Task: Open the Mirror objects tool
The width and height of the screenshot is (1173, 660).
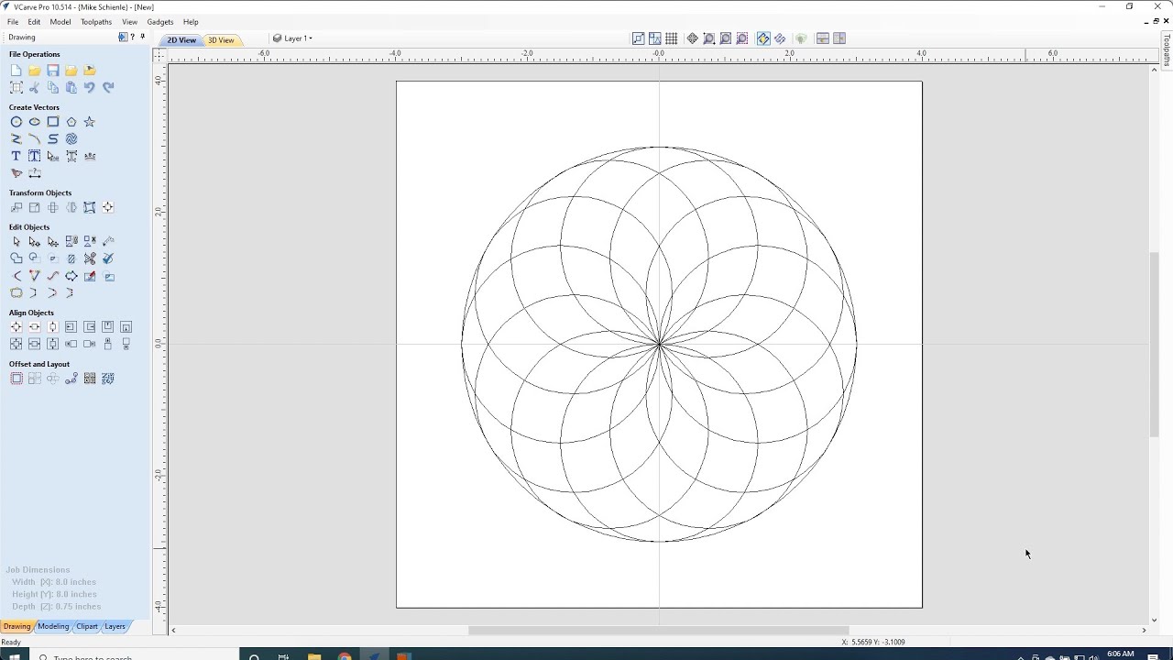Action: click(71, 208)
